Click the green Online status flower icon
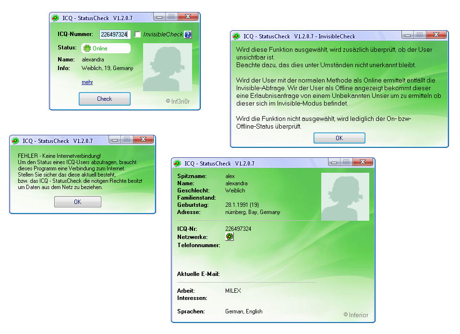The width and height of the screenshot is (460, 334). point(87,48)
